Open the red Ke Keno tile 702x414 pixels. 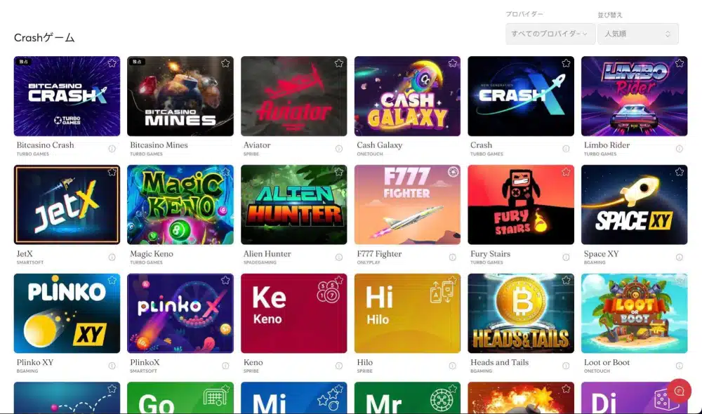tap(293, 313)
